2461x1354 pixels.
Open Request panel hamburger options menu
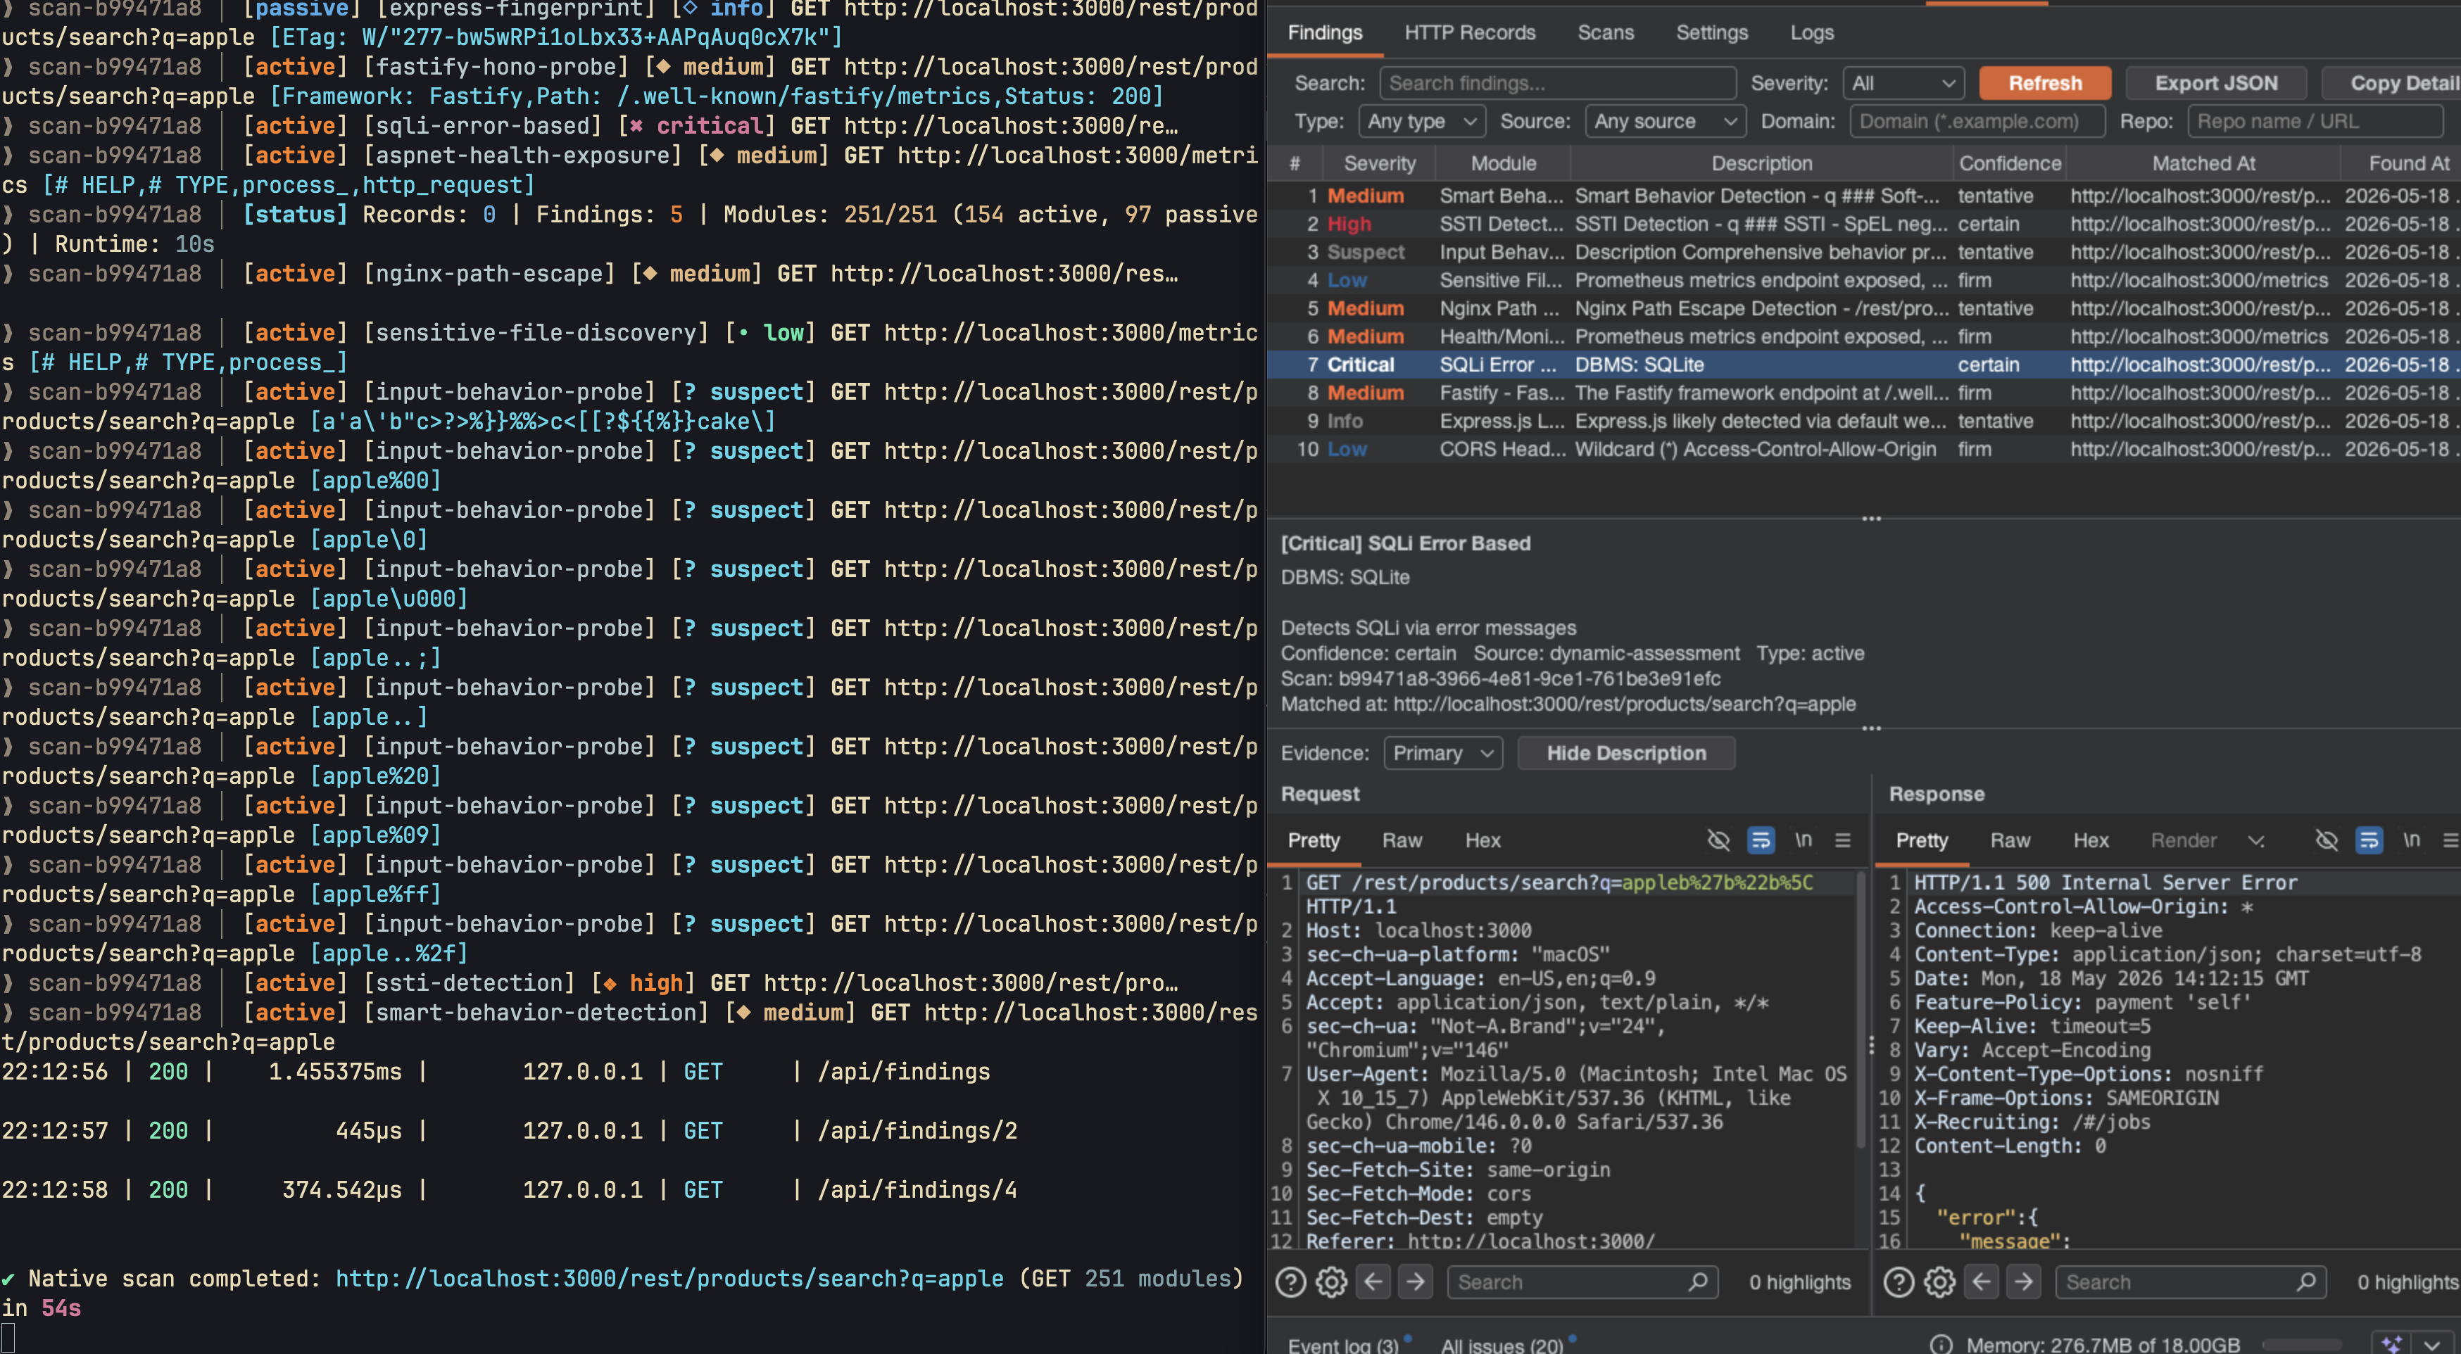click(1843, 840)
